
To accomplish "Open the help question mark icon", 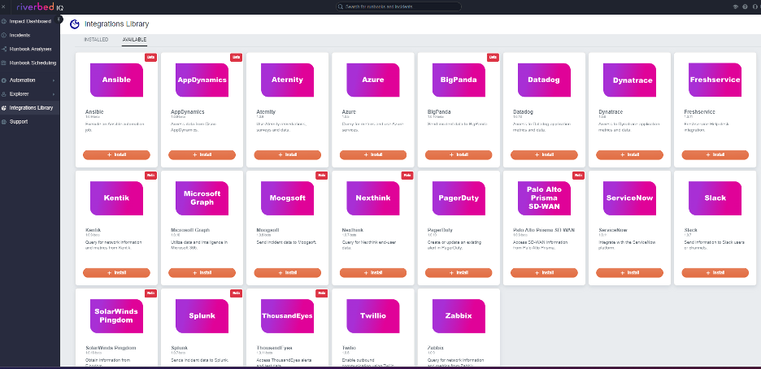I will tap(745, 7).
